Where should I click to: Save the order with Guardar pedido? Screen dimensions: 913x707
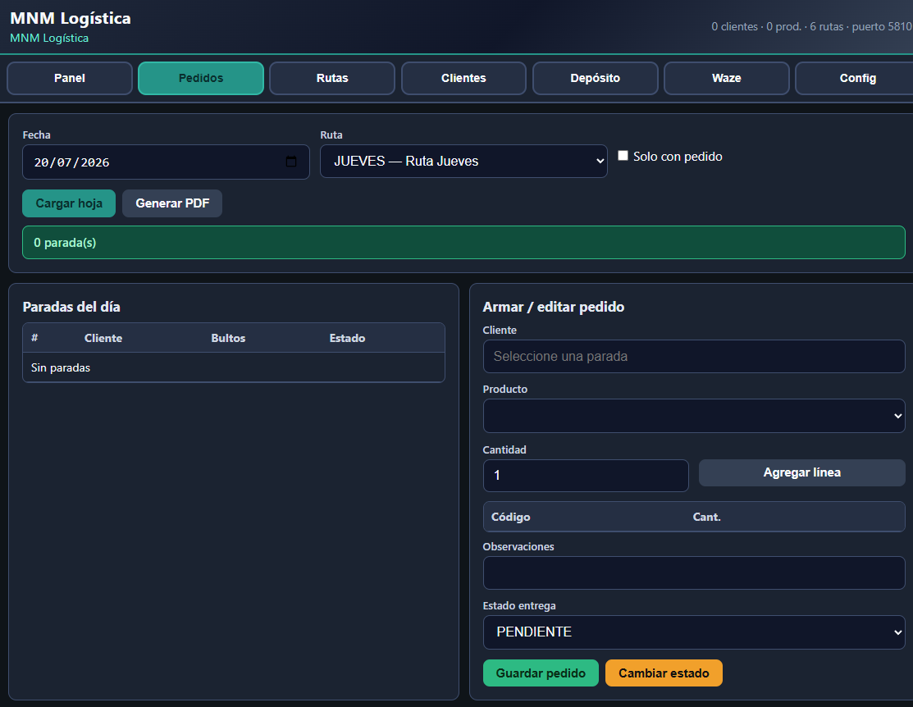click(541, 673)
